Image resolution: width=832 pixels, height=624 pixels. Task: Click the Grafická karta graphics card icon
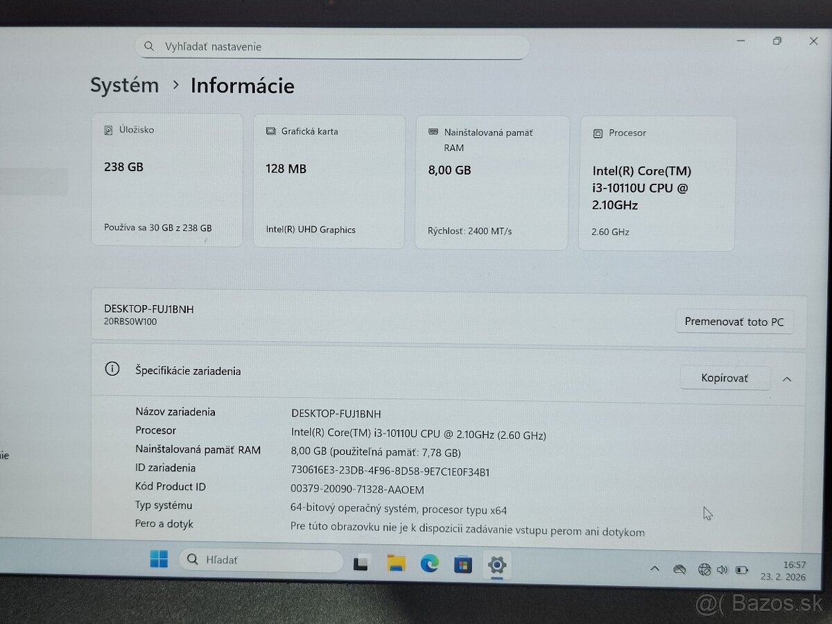[270, 130]
